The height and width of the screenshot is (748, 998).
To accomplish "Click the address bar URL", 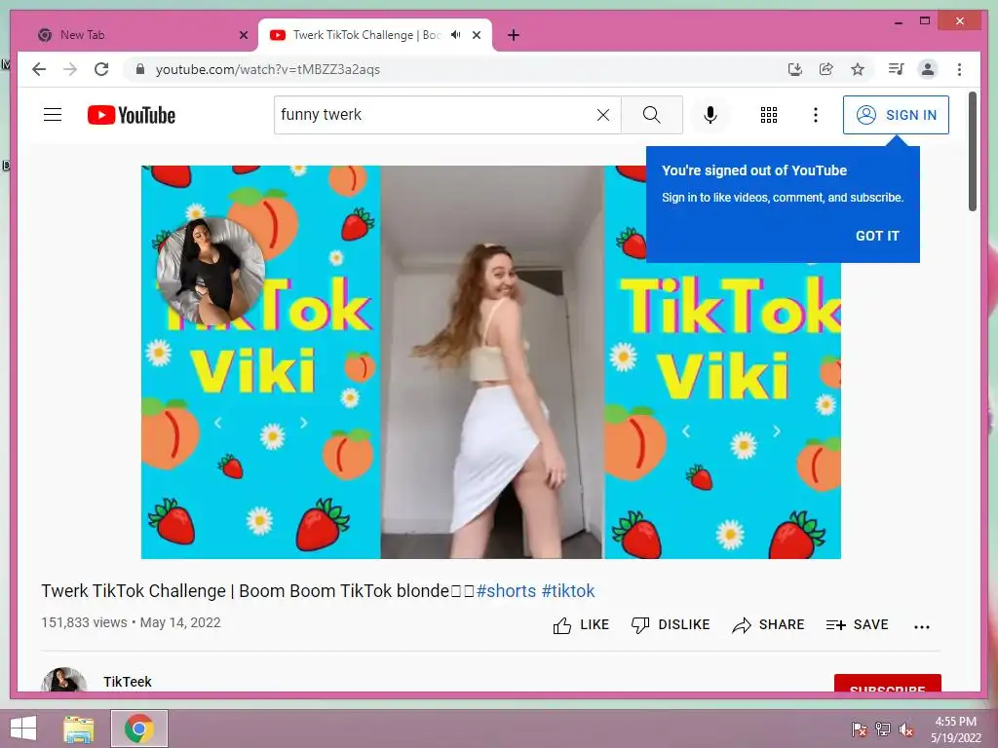I will coord(267,69).
